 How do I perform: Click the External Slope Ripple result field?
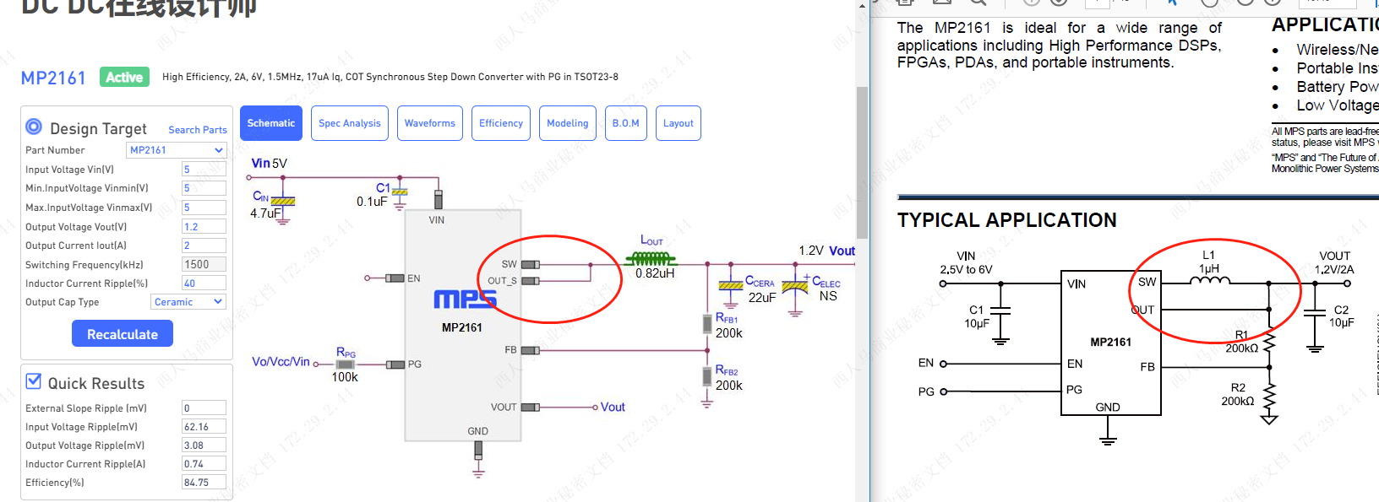[x=204, y=408]
